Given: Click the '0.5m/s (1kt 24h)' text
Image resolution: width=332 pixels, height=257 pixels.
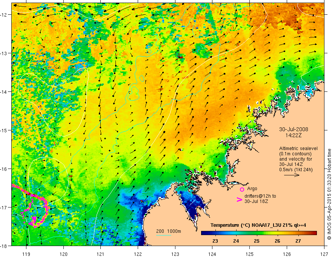Looking at the screenshot, I should tap(296, 170).
